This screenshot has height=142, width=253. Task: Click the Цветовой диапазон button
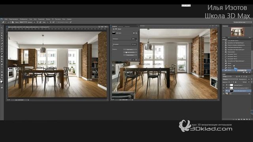point(130,52)
